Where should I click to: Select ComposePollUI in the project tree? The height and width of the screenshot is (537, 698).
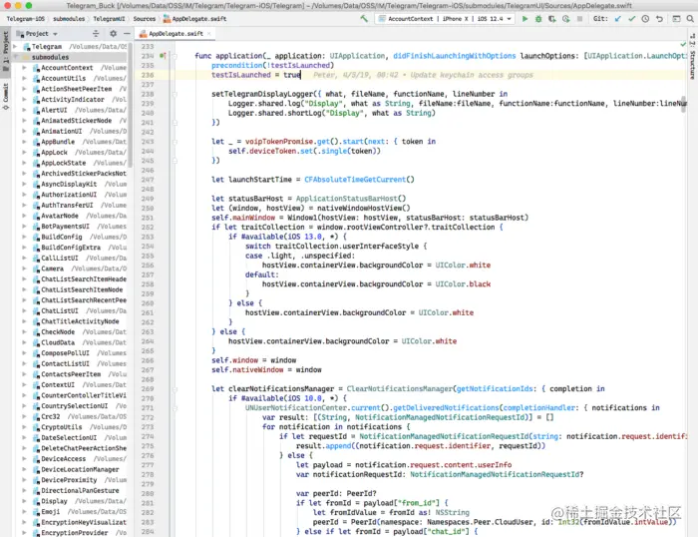coord(65,353)
